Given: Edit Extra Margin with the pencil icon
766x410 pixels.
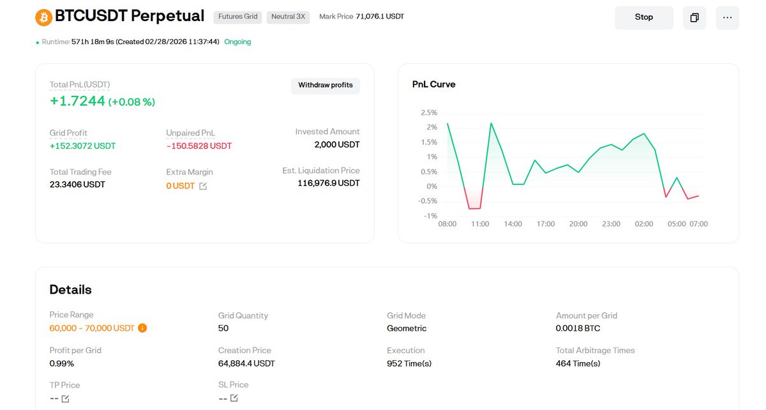Looking at the screenshot, I should click(203, 186).
